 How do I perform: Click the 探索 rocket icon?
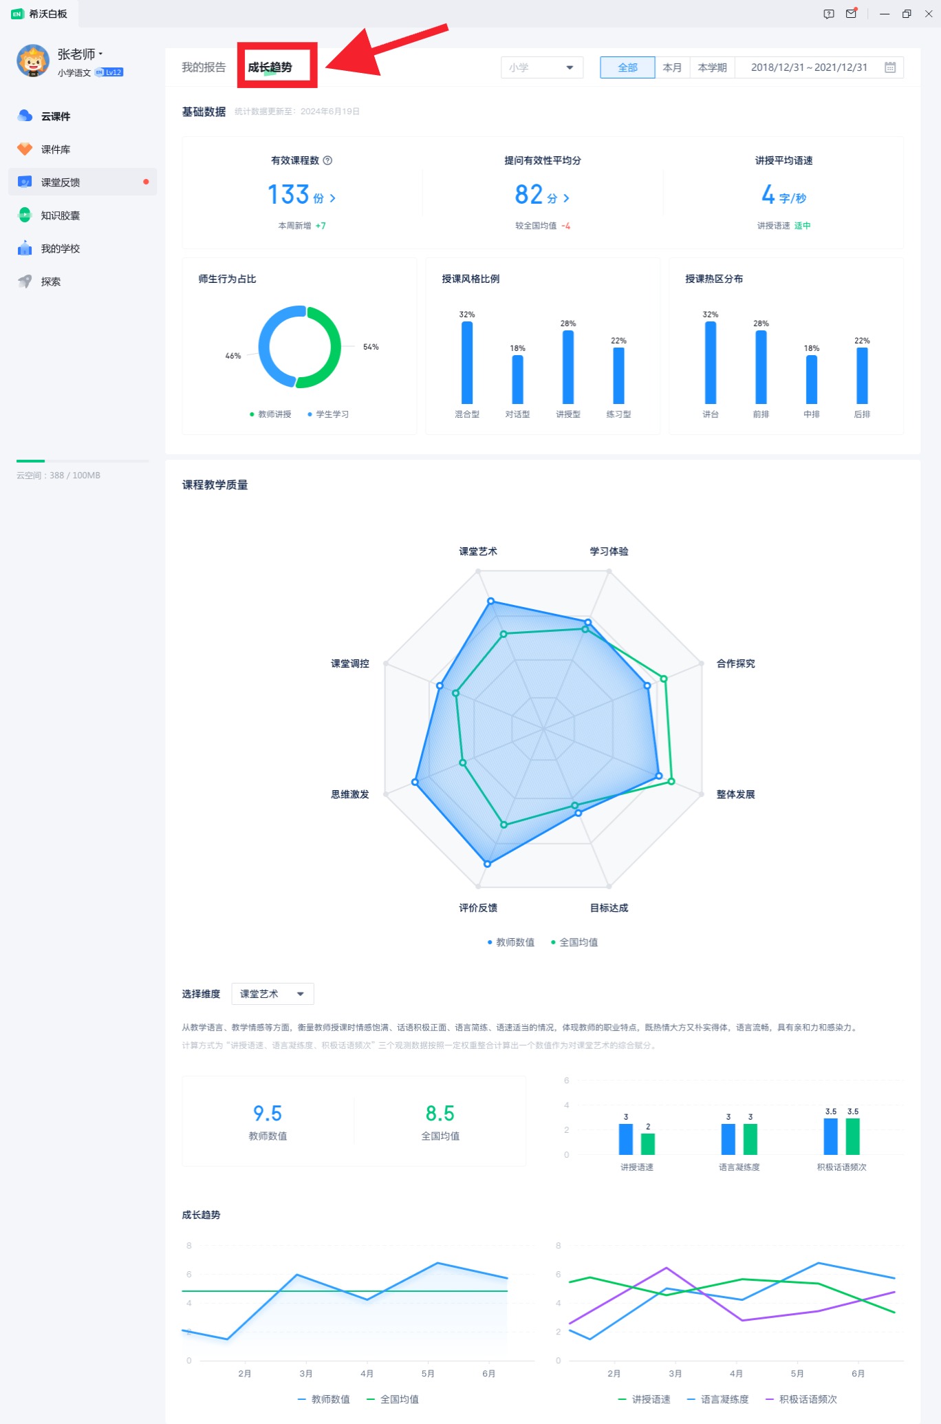pos(25,281)
